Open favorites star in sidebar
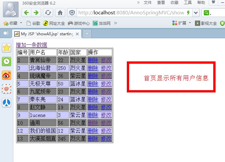 (7, 48)
